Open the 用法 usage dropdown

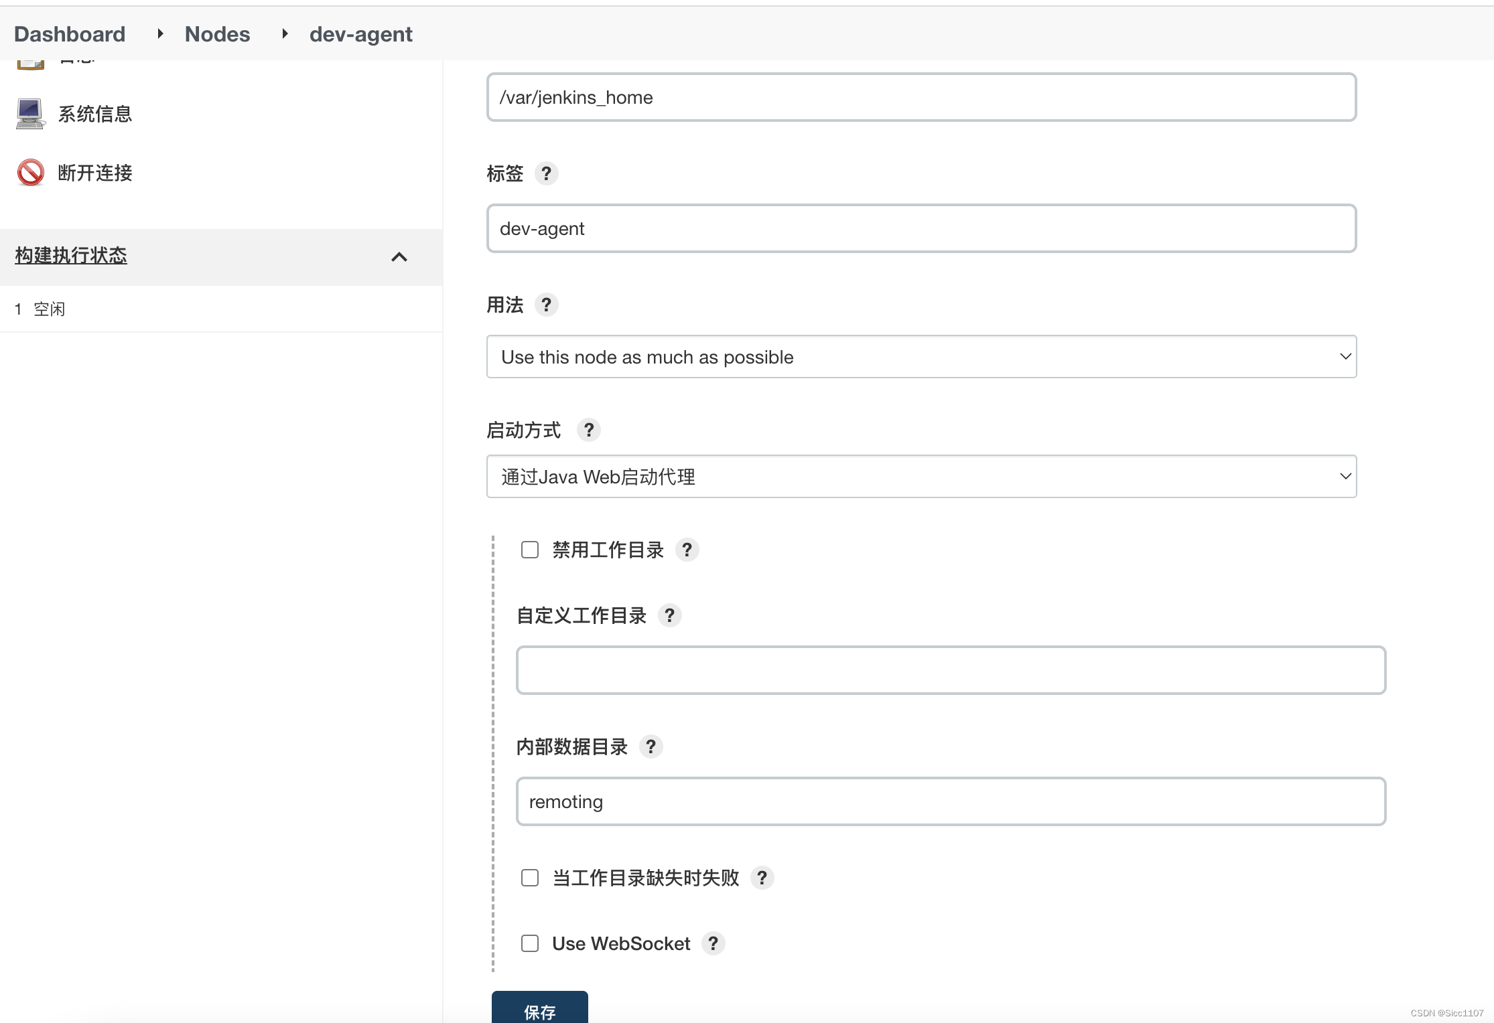921,357
